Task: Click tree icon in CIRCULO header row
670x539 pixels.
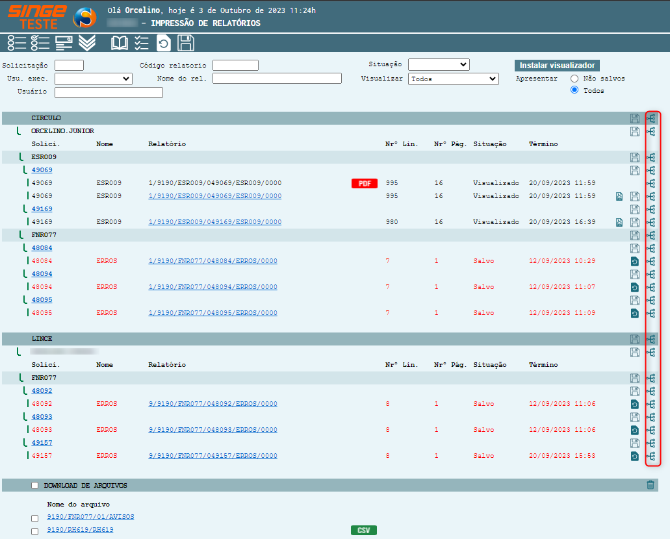Action: point(651,118)
